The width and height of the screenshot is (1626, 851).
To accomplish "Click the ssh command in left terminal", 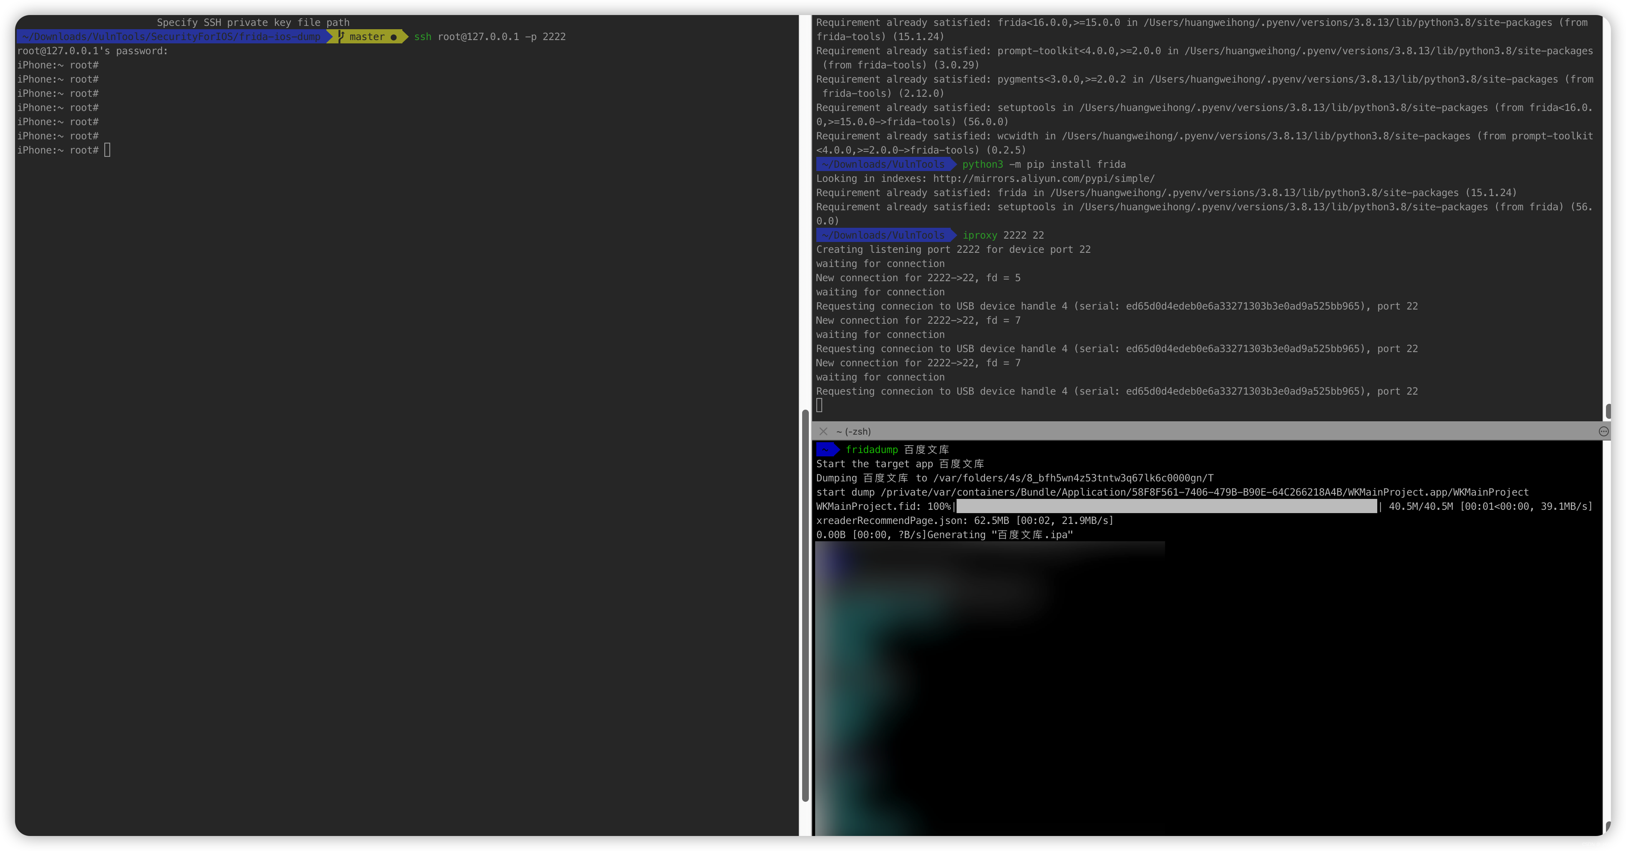I will [x=423, y=37].
